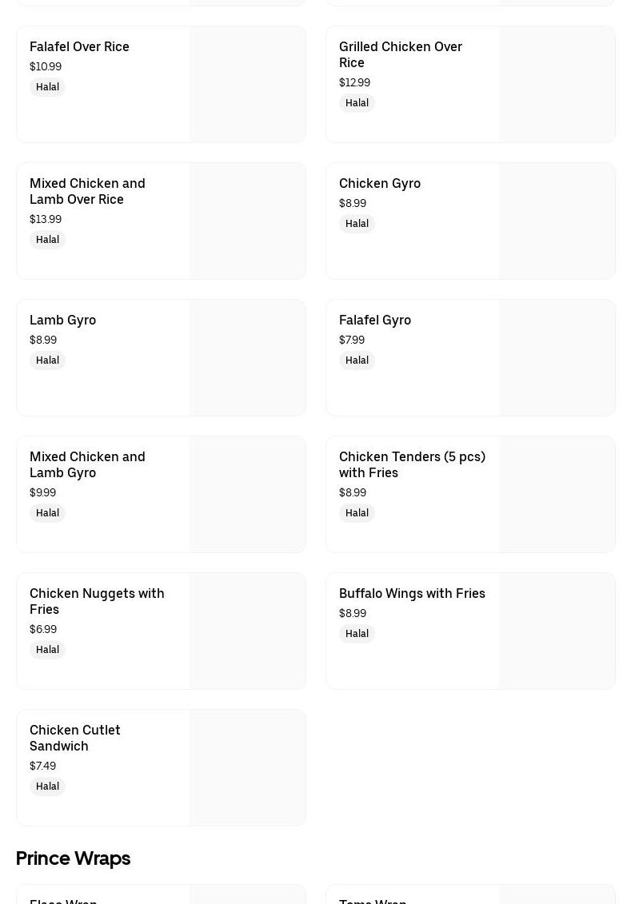Image resolution: width=643 pixels, height=904 pixels.
Task: Open Mixed Chicken and Lamb Gyro
Action: click(x=87, y=464)
